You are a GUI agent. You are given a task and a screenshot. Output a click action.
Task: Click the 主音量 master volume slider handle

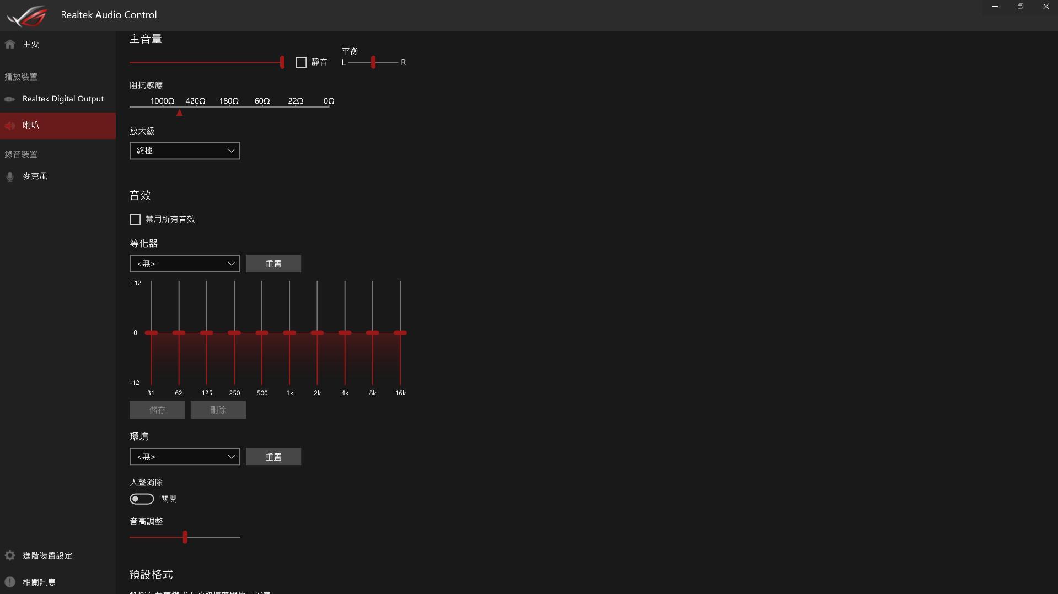pyautogui.click(x=282, y=62)
